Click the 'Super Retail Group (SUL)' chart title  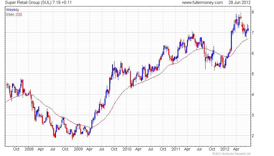point(28,3)
